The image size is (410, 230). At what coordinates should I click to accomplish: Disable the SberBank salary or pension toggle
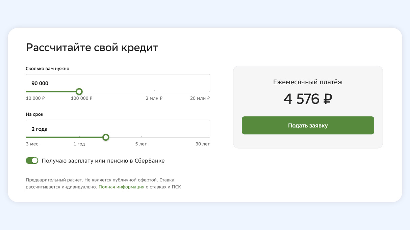point(32,161)
